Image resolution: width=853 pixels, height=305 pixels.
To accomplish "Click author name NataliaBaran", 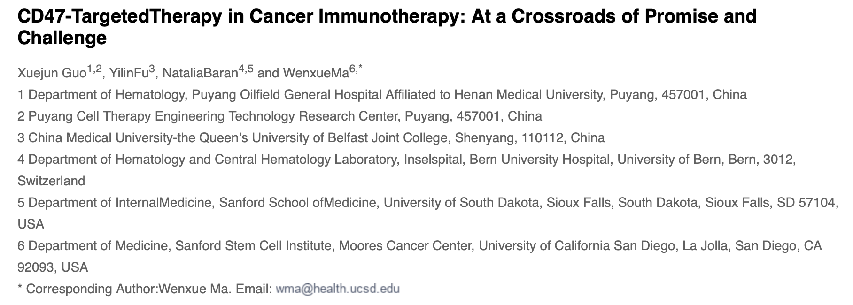I will pos(200,73).
